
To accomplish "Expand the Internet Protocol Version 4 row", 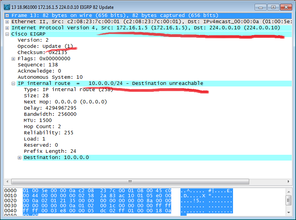I will (x=7, y=28).
